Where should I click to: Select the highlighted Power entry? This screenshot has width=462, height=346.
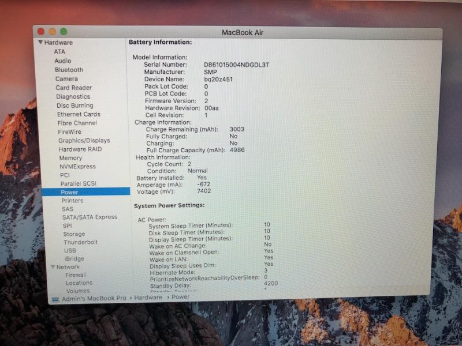click(69, 192)
